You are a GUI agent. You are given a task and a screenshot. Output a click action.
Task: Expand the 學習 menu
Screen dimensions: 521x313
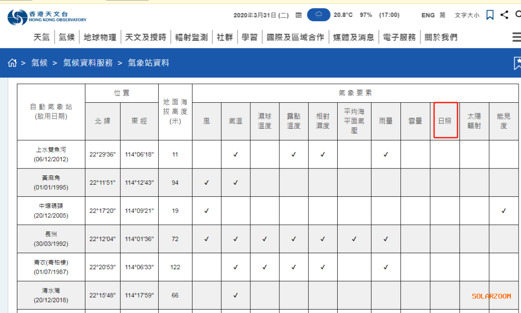pyautogui.click(x=249, y=37)
